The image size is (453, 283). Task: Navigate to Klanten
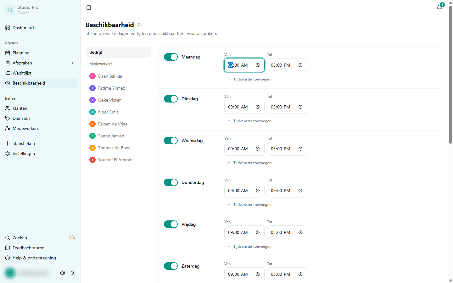click(40, 108)
